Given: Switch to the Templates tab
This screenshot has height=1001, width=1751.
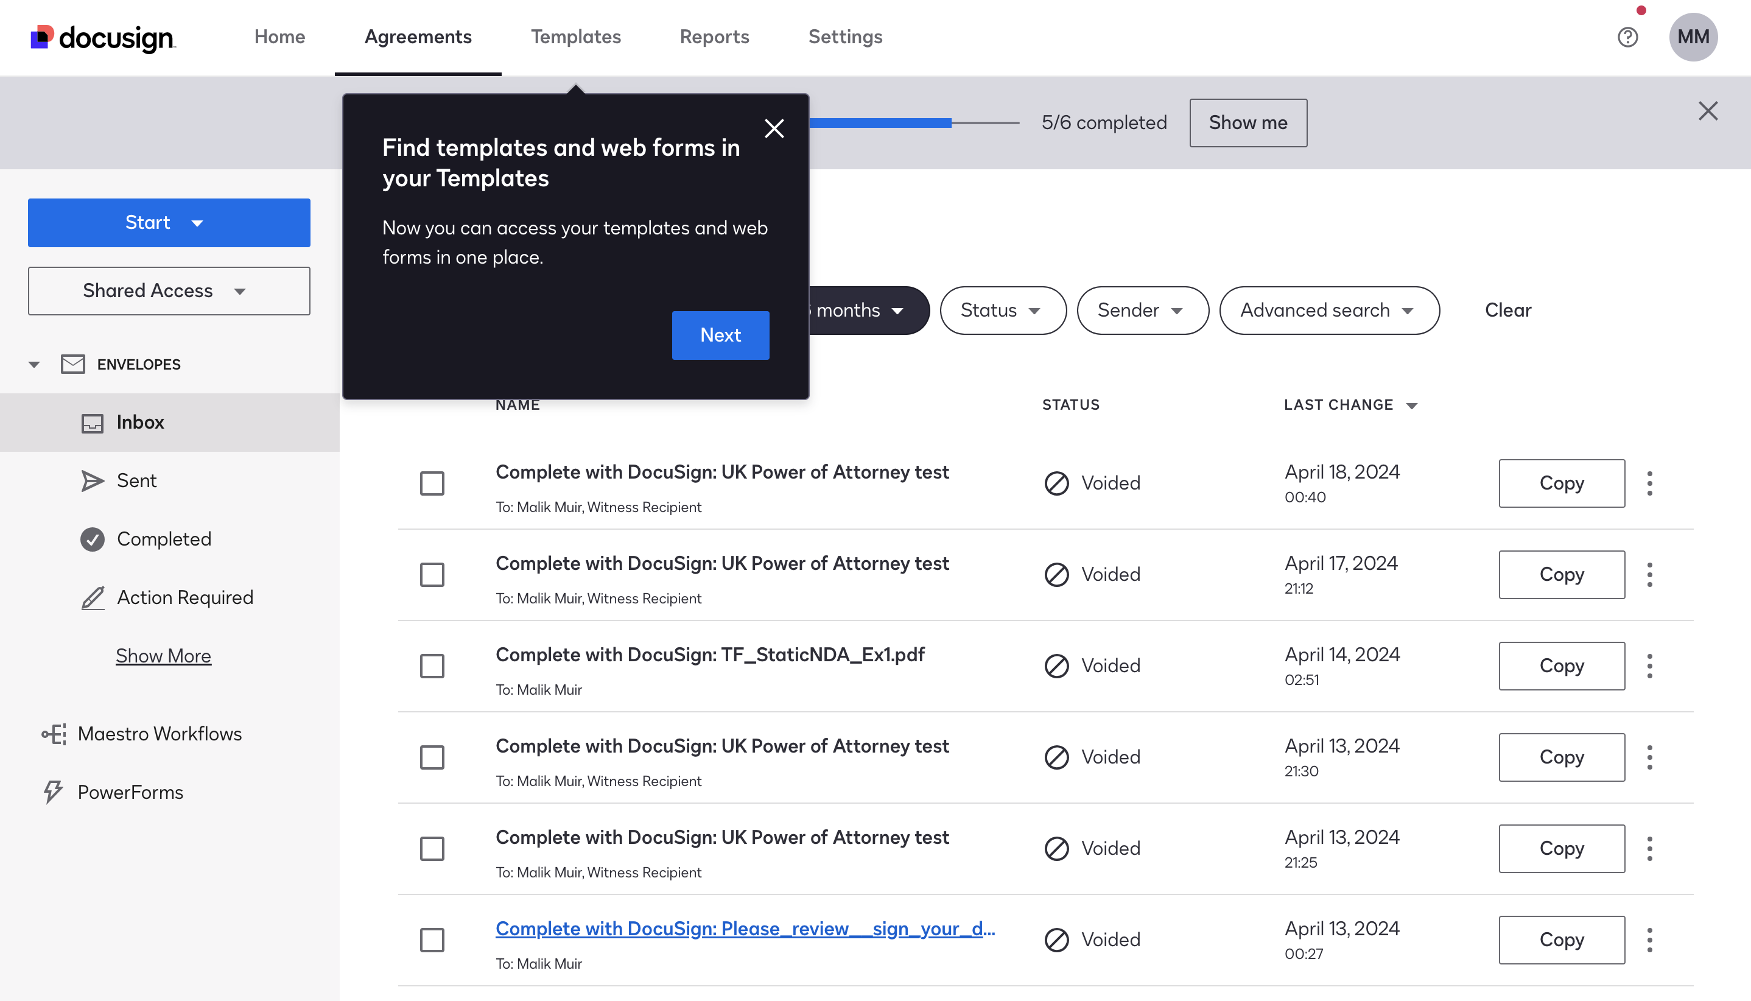Looking at the screenshot, I should pos(576,37).
